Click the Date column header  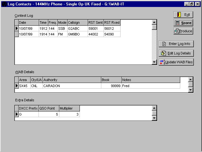click(x=29, y=22)
